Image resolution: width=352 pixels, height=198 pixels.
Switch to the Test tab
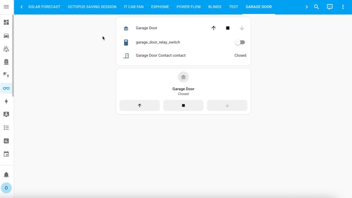click(233, 7)
